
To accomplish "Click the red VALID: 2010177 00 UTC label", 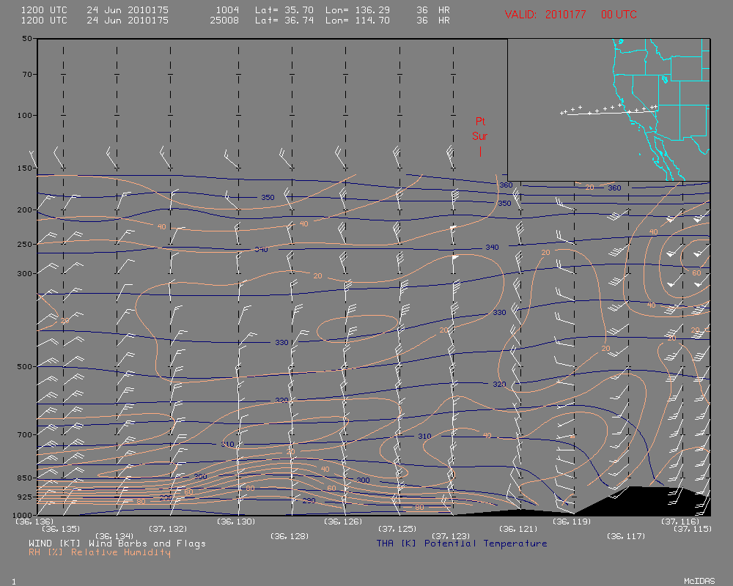I will 570,15.
